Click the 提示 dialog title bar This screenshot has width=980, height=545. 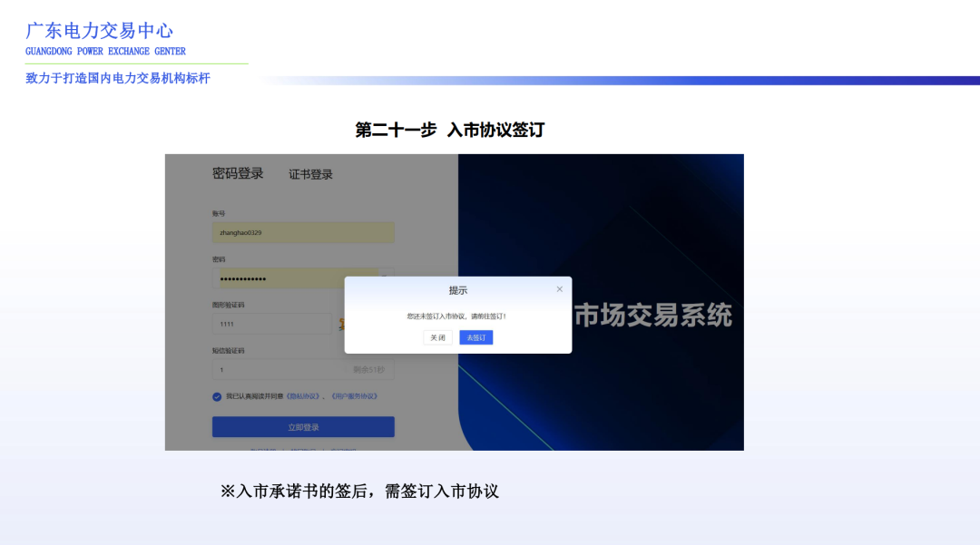[x=456, y=289]
